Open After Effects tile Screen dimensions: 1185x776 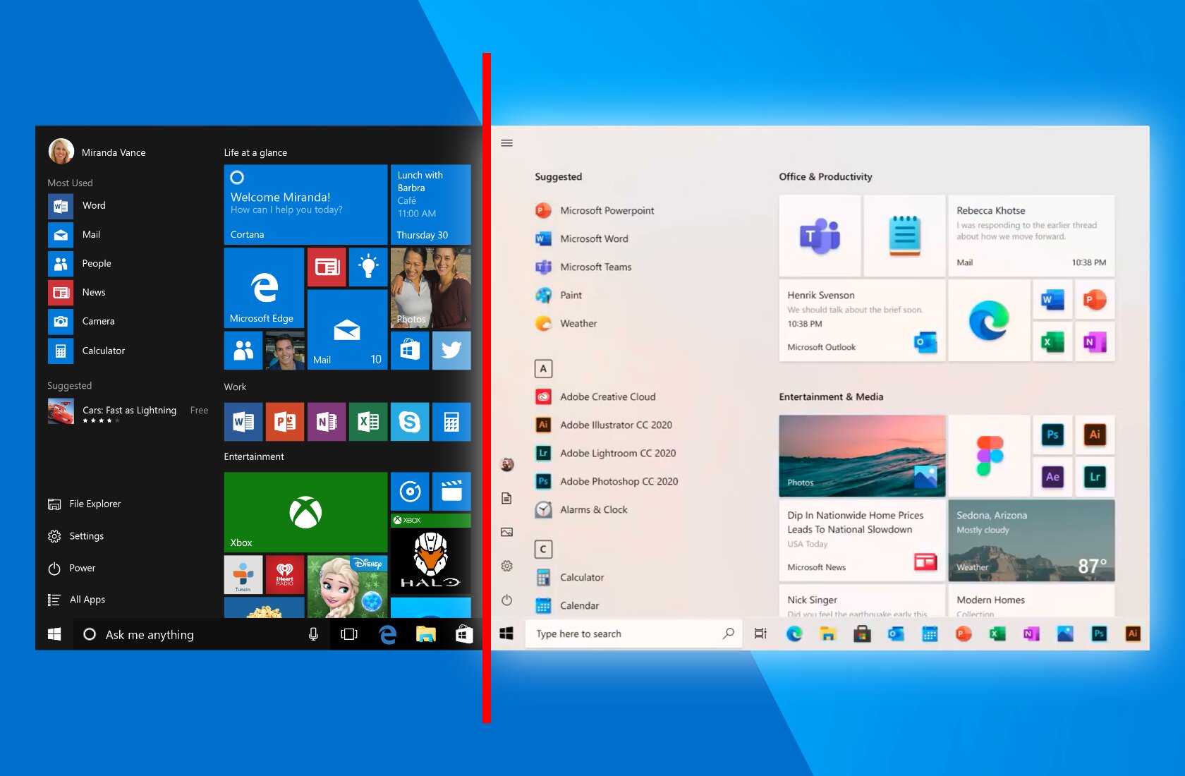tap(1052, 476)
